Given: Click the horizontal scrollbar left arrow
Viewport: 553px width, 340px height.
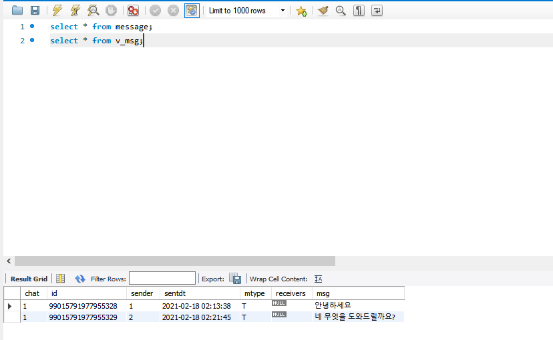Looking at the screenshot, I should click(8, 261).
